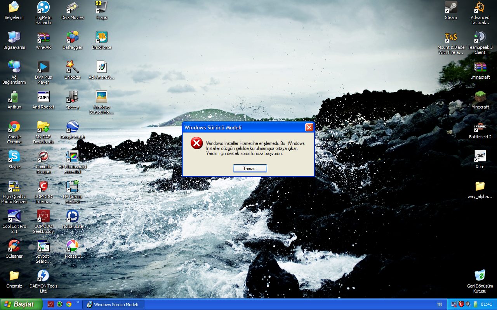Select the DivX Movies desktop icon
Viewport: 497px width, 310px height.
tap(73, 10)
